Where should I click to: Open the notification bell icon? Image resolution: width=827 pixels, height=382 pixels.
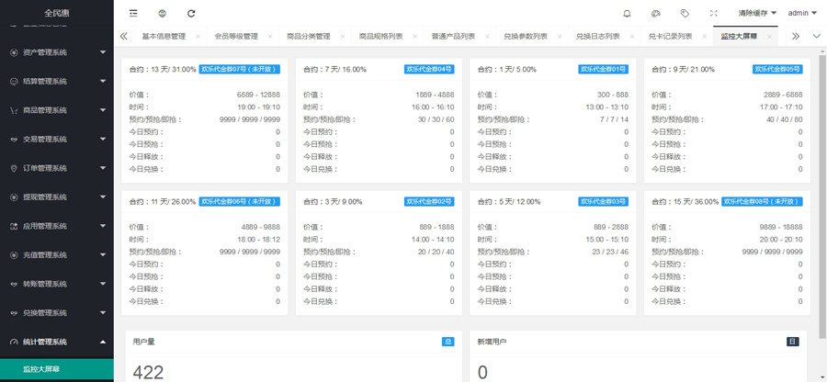[x=627, y=14]
